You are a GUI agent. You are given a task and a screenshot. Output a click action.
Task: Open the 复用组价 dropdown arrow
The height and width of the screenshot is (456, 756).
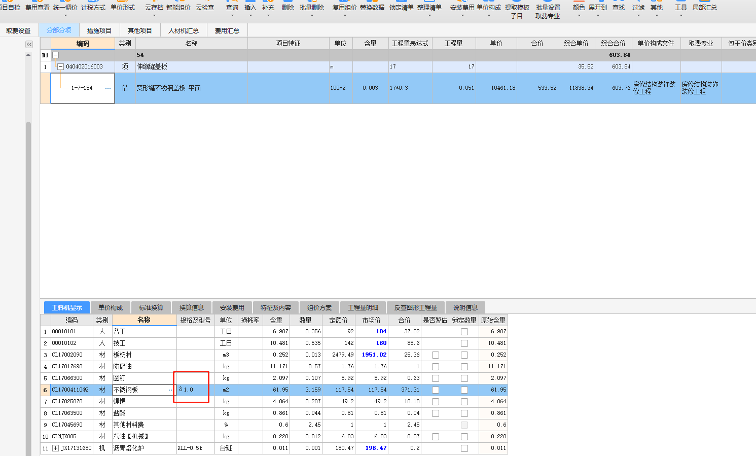tap(345, 16)
